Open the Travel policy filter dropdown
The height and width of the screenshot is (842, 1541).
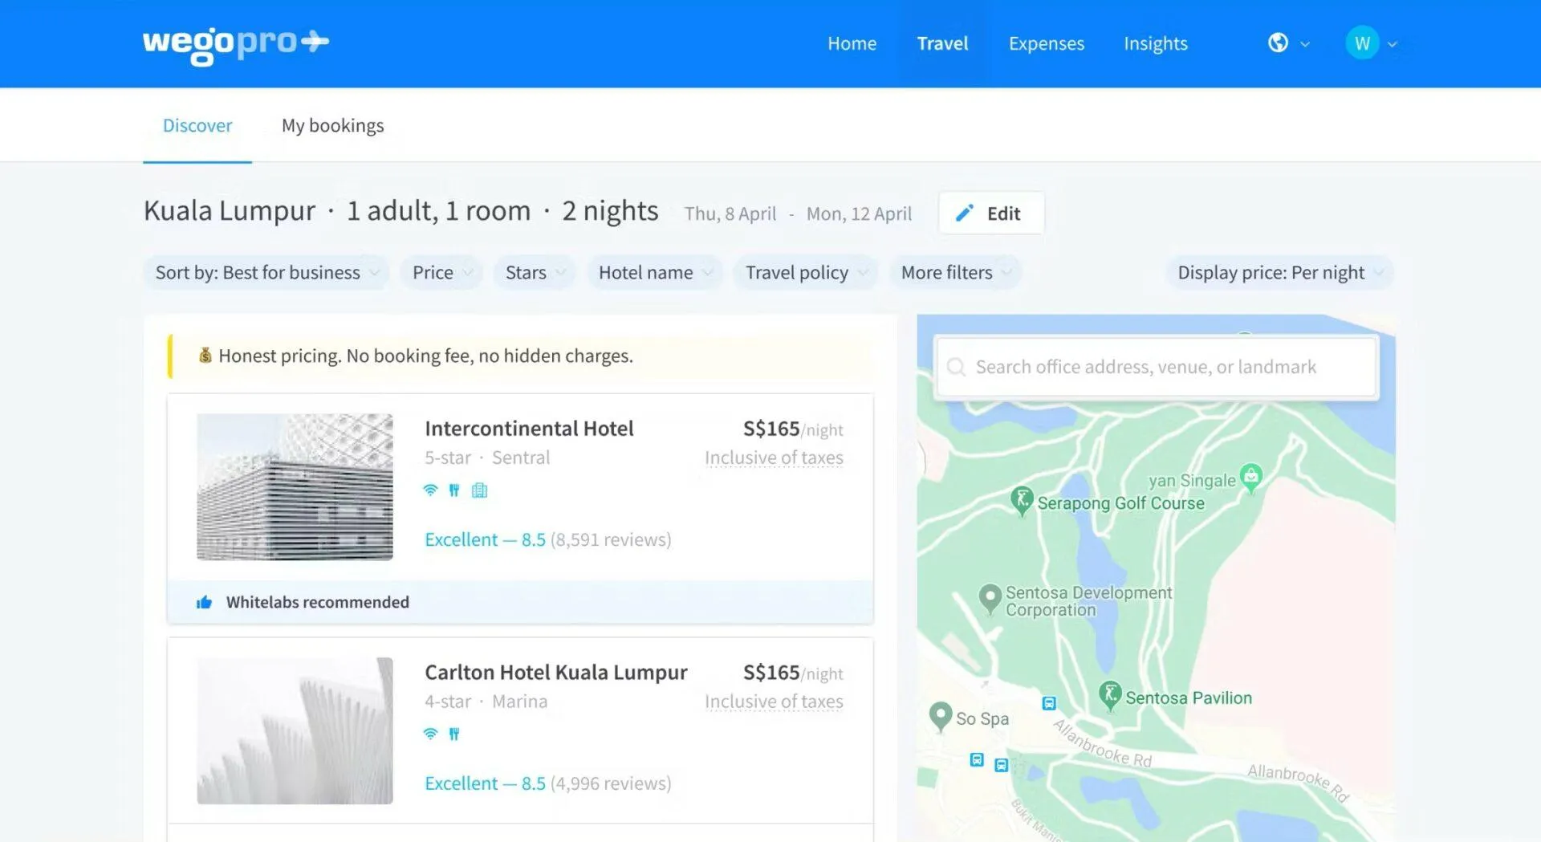[806, 272]
